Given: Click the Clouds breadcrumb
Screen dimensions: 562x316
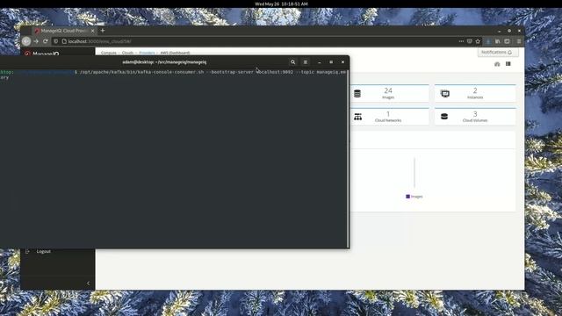Looking at the screenshot, I should [127, 53].
